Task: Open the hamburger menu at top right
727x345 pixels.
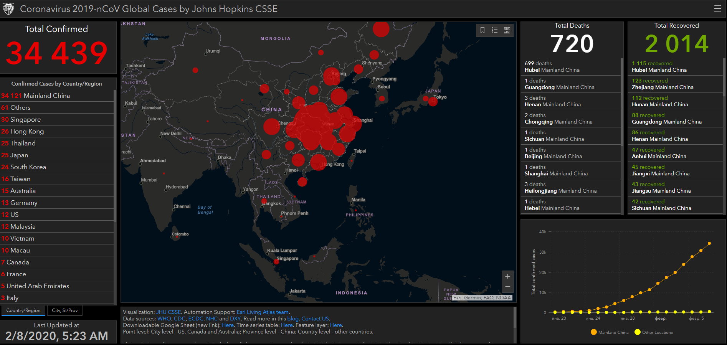Action: click(x=717, y=8)
